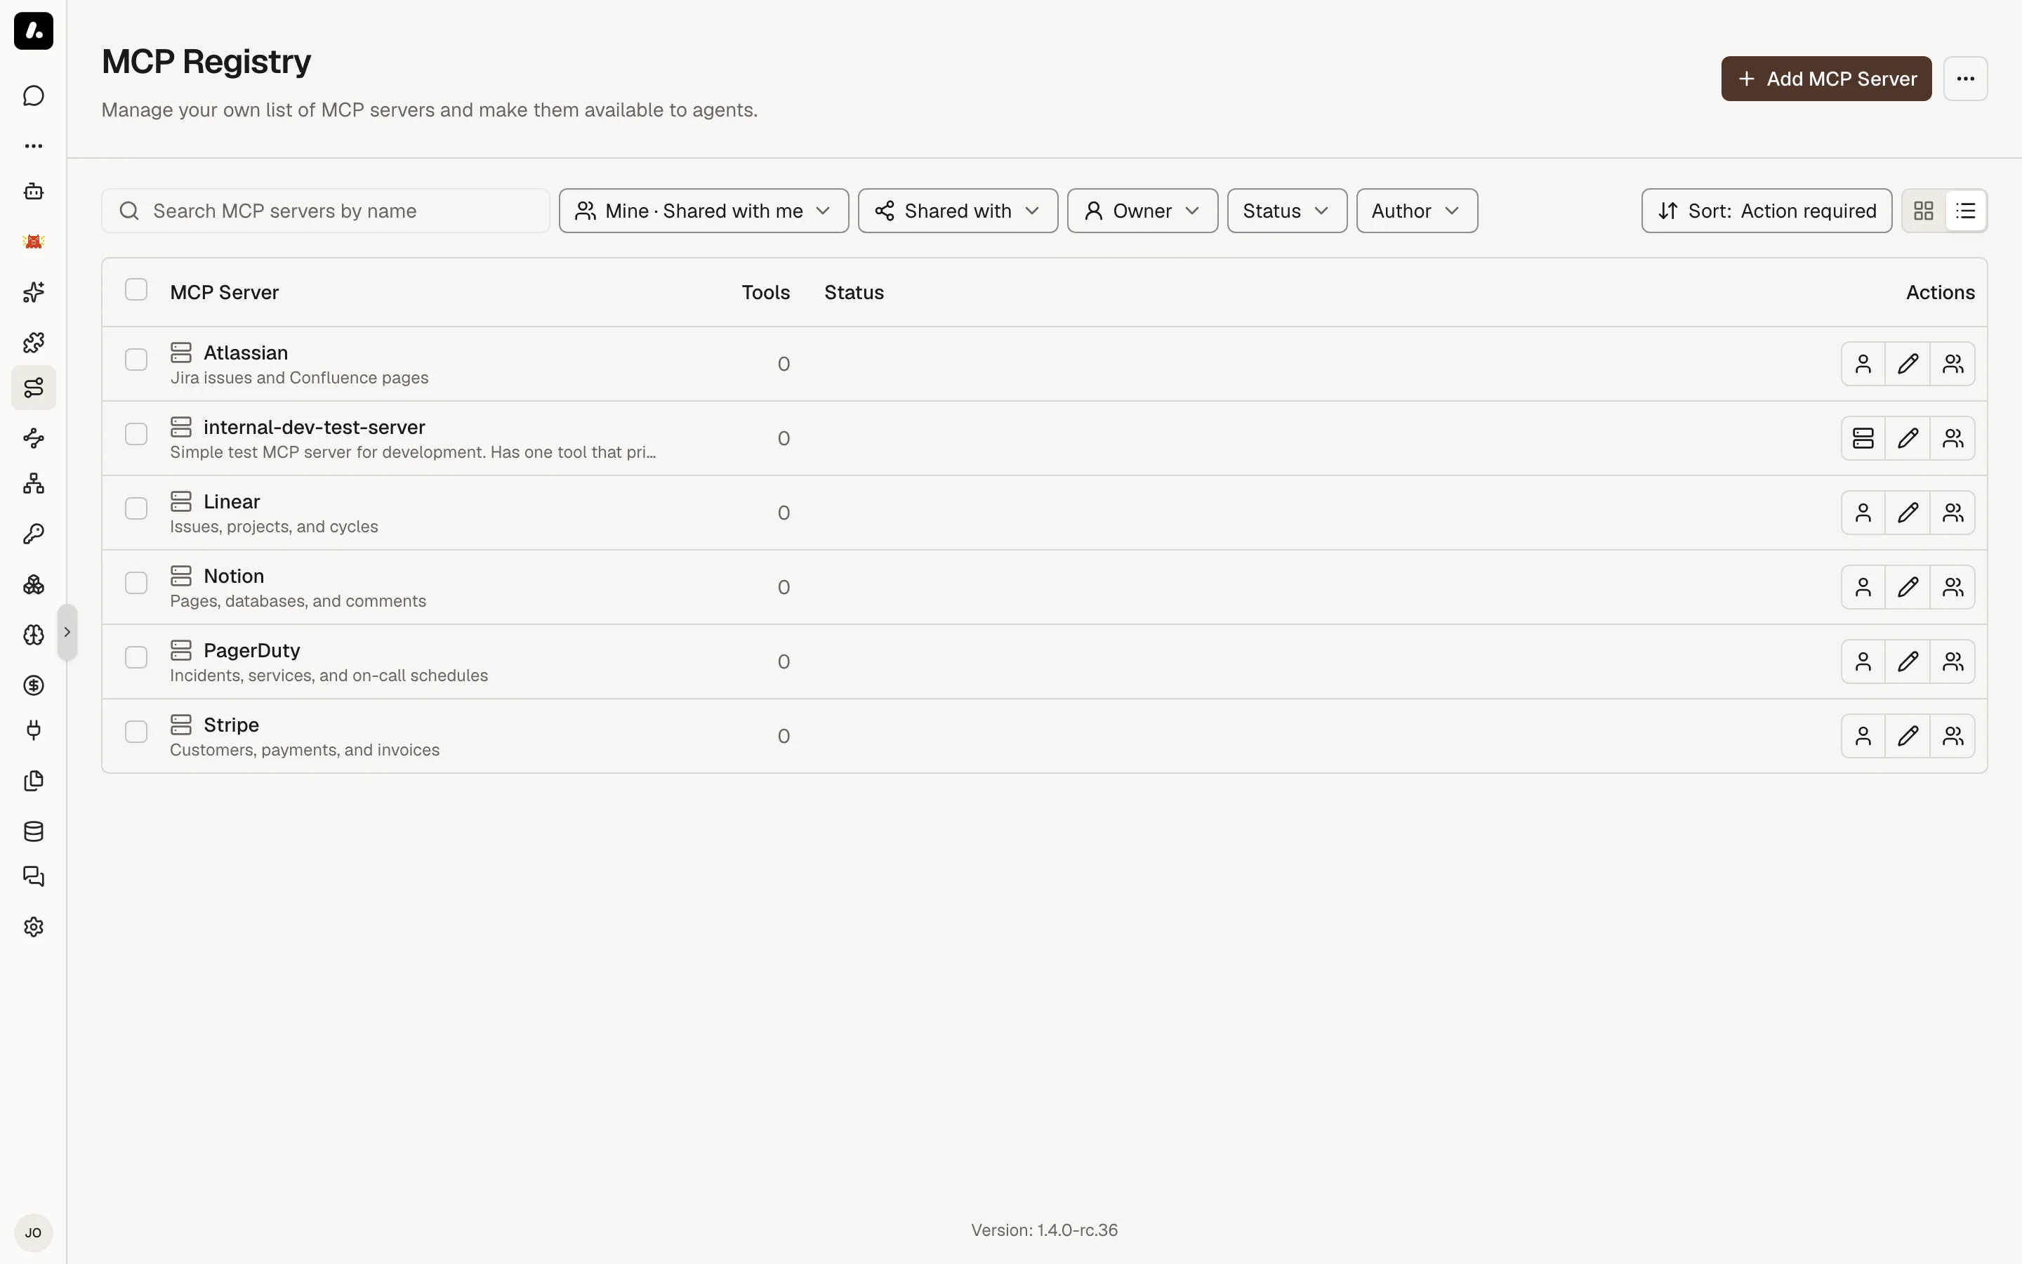Check the select-all header checkbox
2022x1264 pixels.
coord(136,289)
